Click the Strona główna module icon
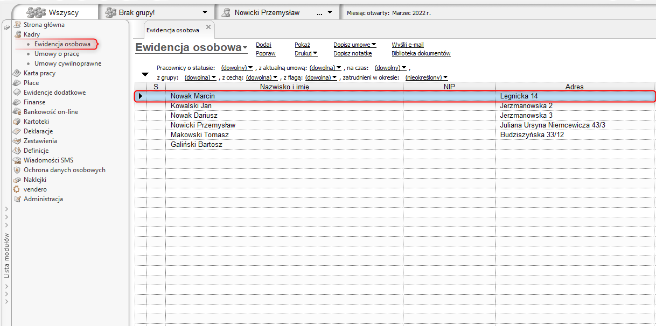This screenshot has height=326, width=656. [18, 25]
